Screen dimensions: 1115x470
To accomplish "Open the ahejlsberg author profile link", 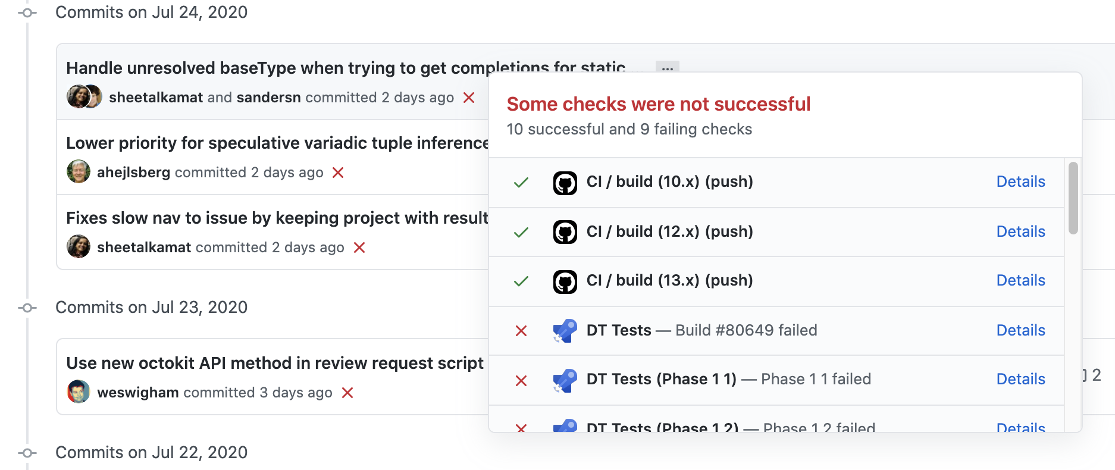I will 133,173.
